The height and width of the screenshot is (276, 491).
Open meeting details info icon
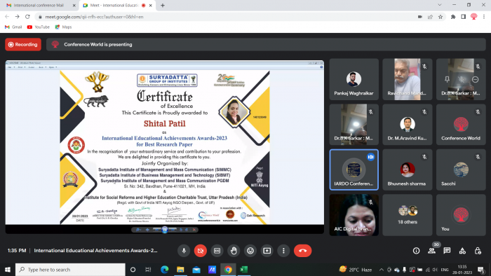click(416, 251)
